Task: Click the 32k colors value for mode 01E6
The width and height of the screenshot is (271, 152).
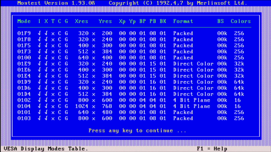Action: [x=239, y=70]
